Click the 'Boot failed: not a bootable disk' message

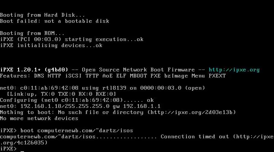pos(54,21)
